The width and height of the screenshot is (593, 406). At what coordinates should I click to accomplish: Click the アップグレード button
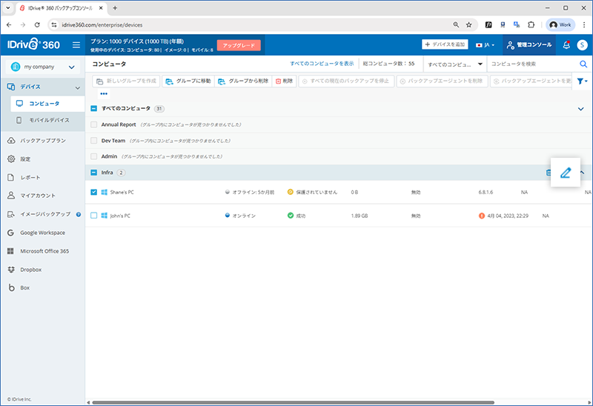pos(239,45)
